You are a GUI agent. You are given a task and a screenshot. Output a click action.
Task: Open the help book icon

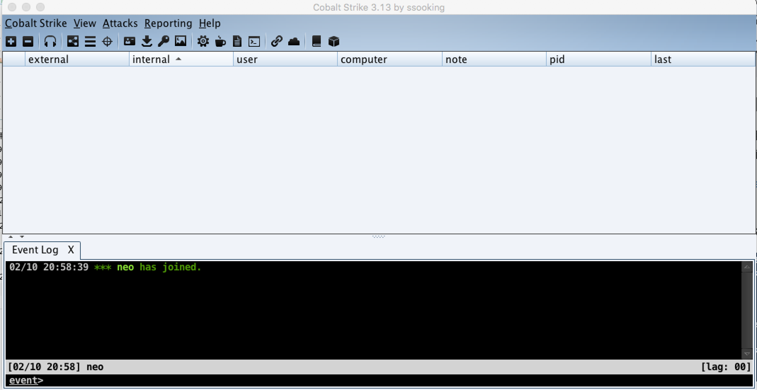click(317, 41)
